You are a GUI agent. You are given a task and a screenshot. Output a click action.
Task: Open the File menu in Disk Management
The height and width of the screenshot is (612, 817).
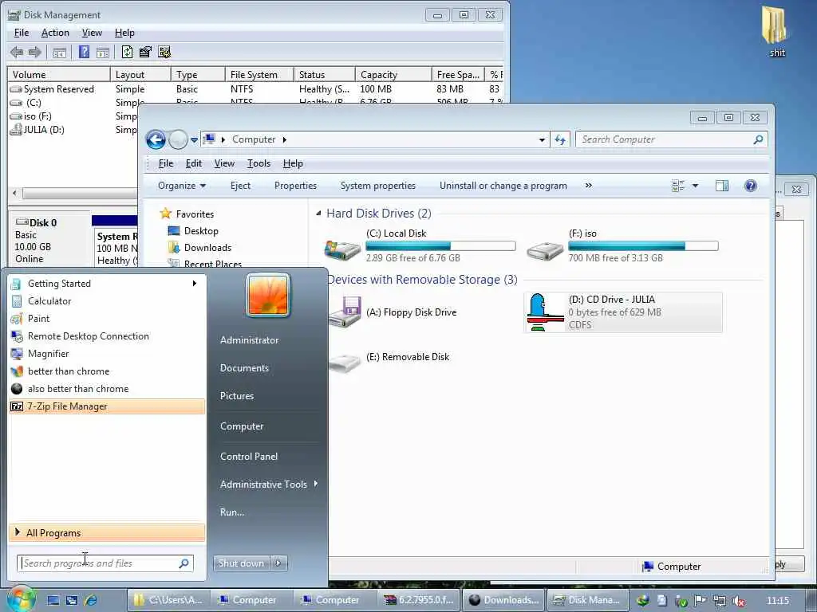[x=22, y=33]
